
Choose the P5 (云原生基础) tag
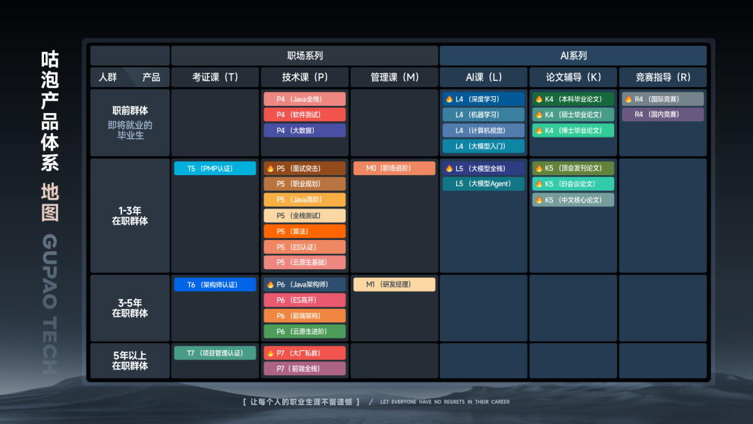[305, 263]
